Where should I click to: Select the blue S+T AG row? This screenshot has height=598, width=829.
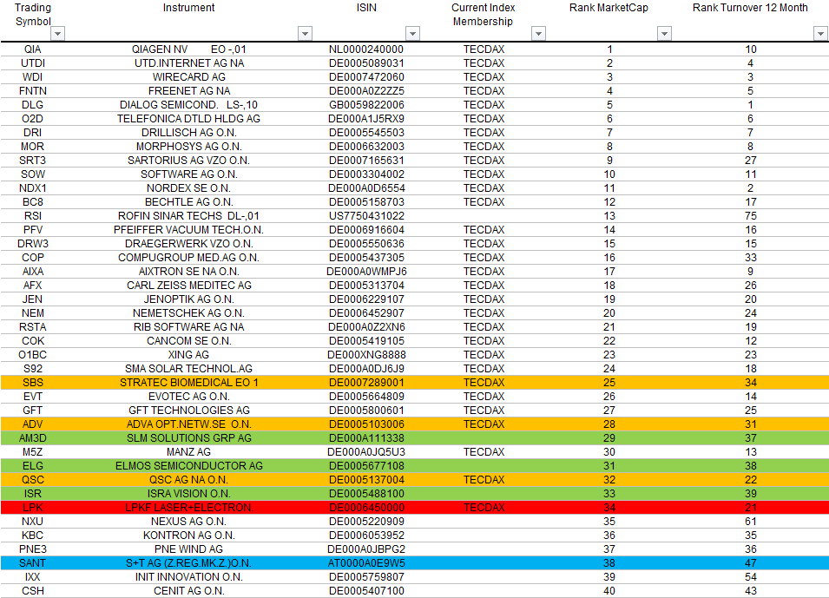pyautogui.click(x=188, y=562)
